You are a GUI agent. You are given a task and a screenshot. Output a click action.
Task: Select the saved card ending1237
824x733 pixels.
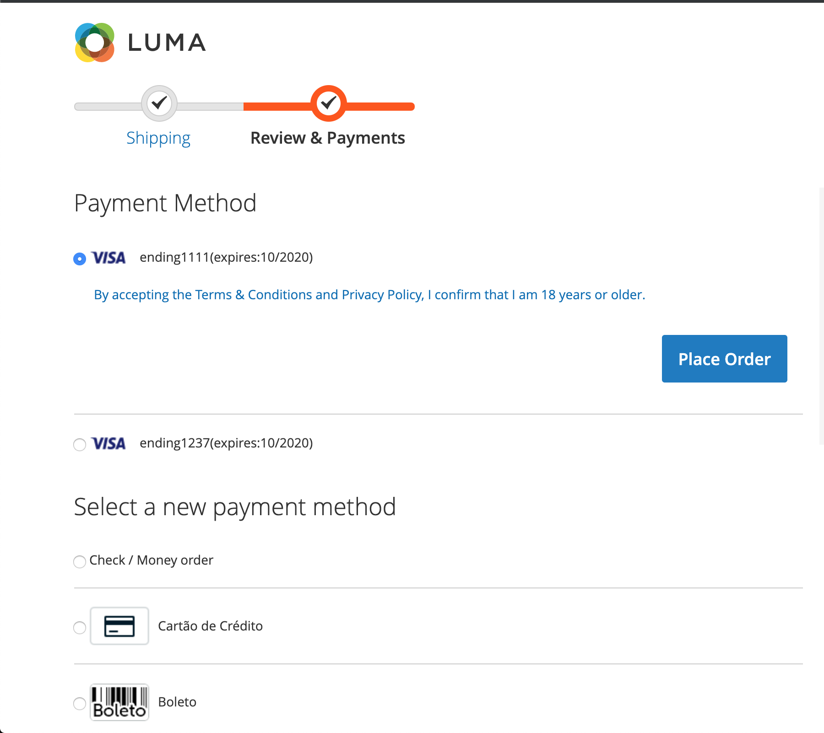coord(79,444)
